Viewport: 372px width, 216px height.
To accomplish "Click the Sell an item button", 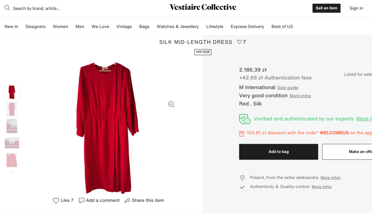I will point(326,8).
